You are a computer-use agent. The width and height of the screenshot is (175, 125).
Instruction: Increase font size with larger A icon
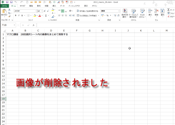pos(45,11)
